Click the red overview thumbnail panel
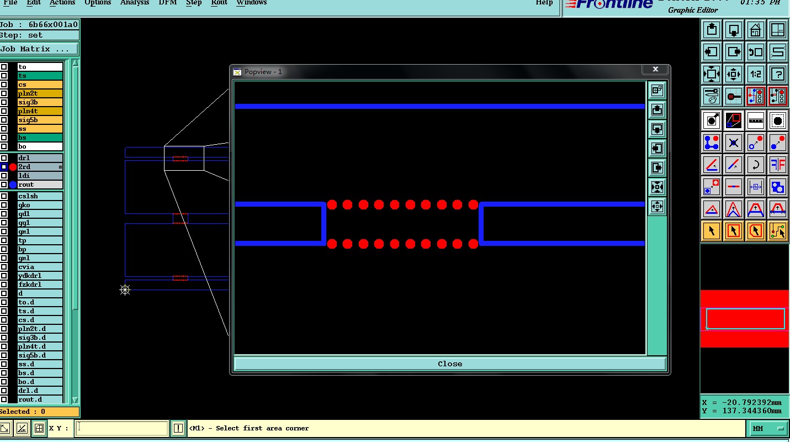The width and height of the screenshot is (790, 442). pyautogui.click(x=744, y=319)
